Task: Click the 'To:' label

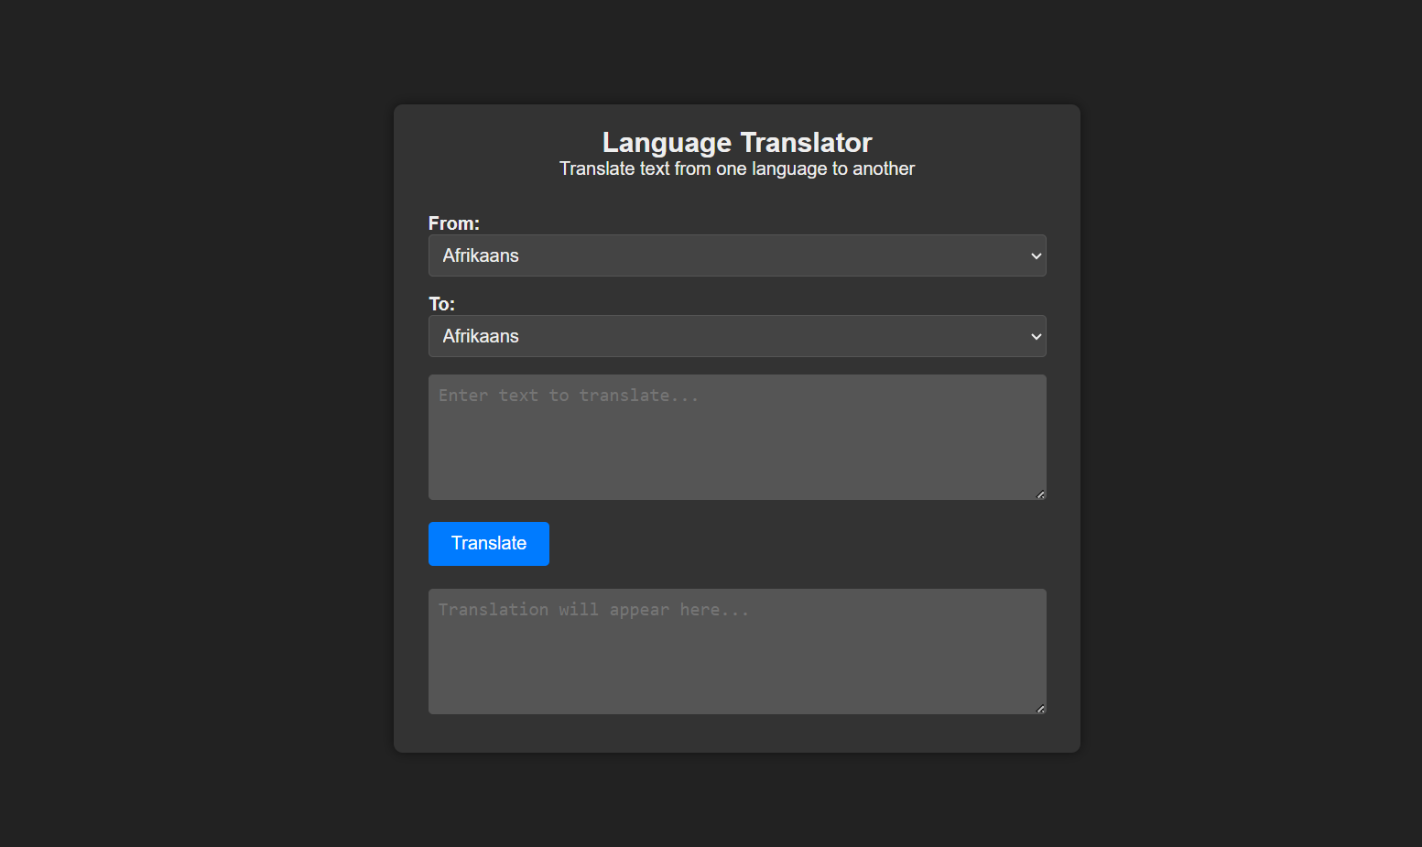Action: (441, 304)
